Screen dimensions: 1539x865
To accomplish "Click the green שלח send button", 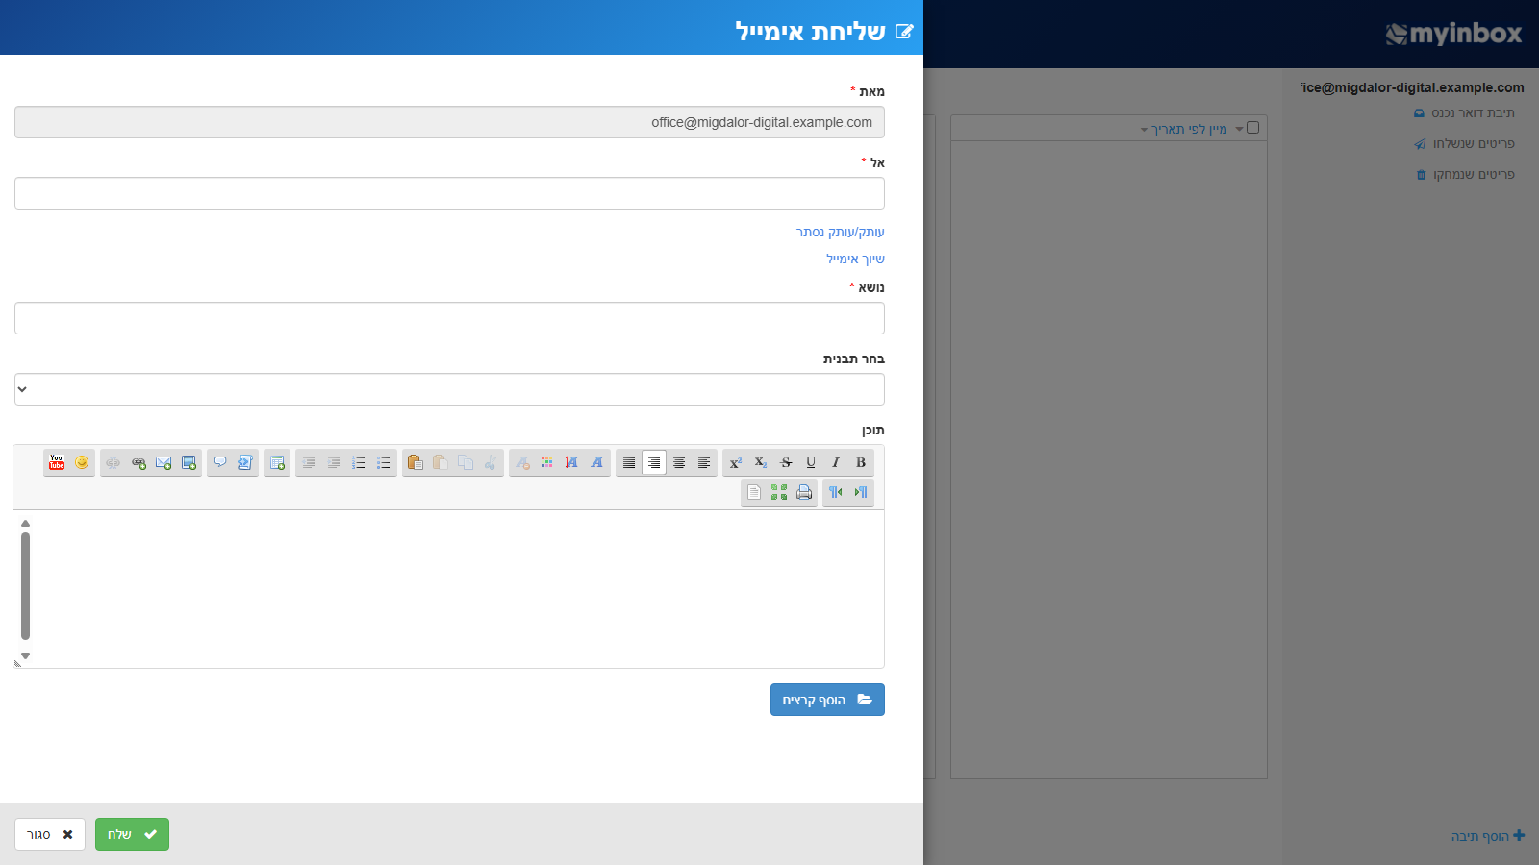I will 132,834.
